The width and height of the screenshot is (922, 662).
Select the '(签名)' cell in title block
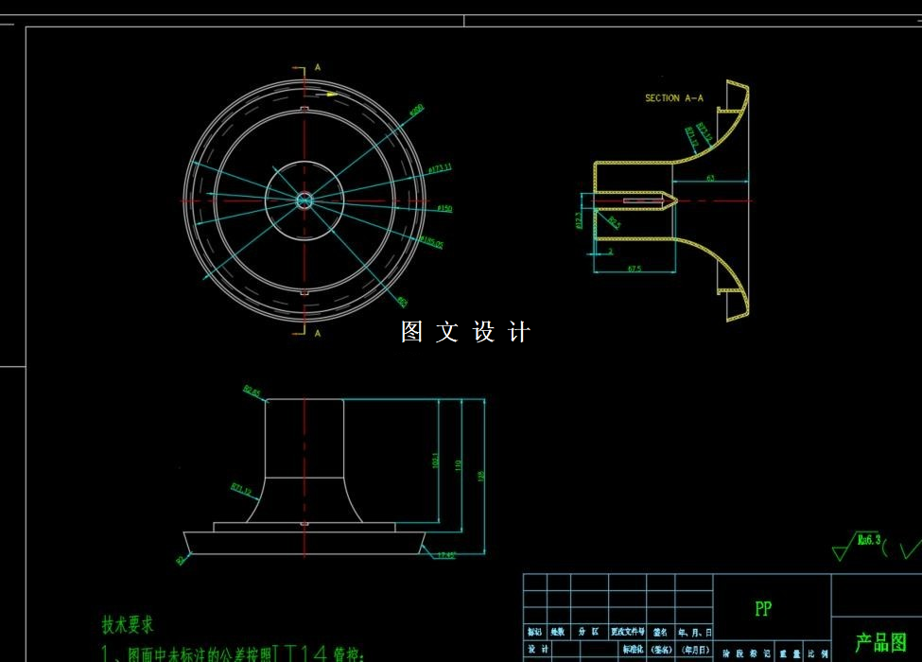[661, 650]
